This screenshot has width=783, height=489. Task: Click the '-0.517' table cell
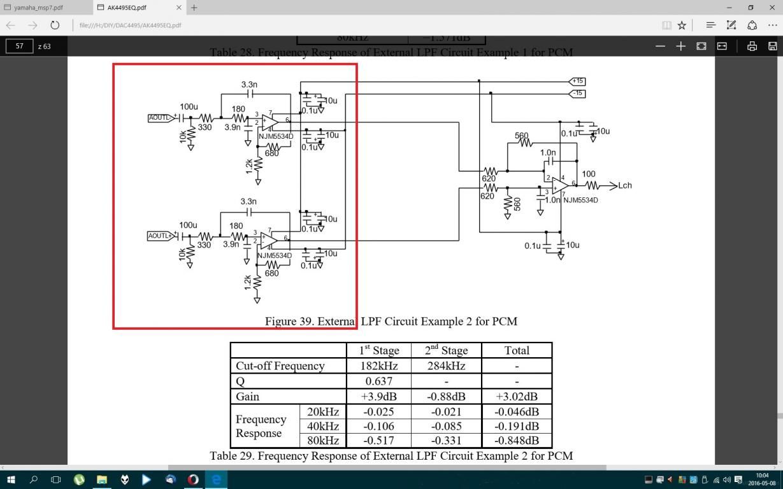point(379,440)
